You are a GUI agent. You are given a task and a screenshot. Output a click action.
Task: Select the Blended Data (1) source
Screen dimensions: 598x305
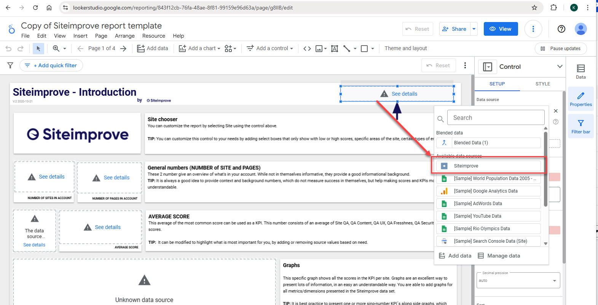[x=488, y=143]
